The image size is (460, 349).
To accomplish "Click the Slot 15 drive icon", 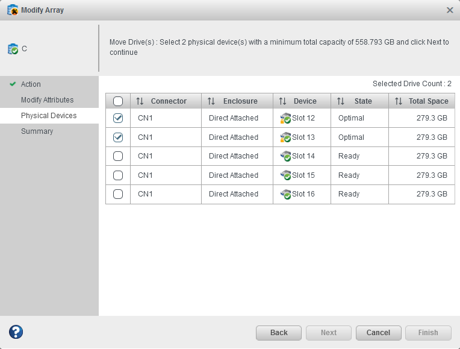I will pos(285,175).
